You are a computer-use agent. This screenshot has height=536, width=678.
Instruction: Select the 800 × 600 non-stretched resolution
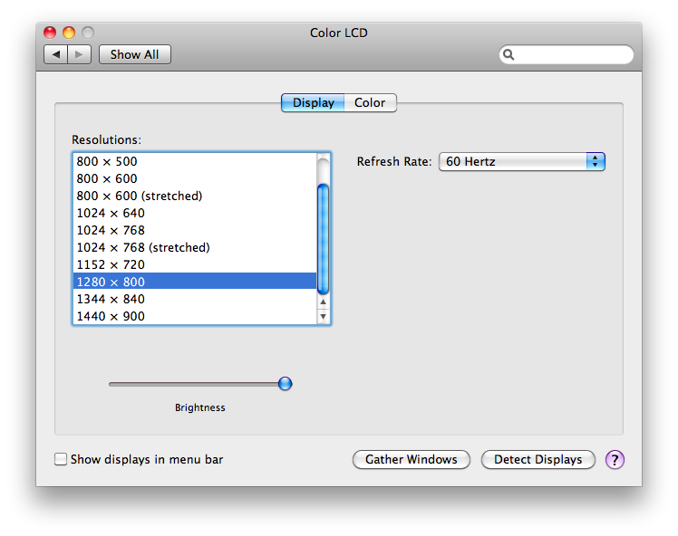(x=195, y=178)
